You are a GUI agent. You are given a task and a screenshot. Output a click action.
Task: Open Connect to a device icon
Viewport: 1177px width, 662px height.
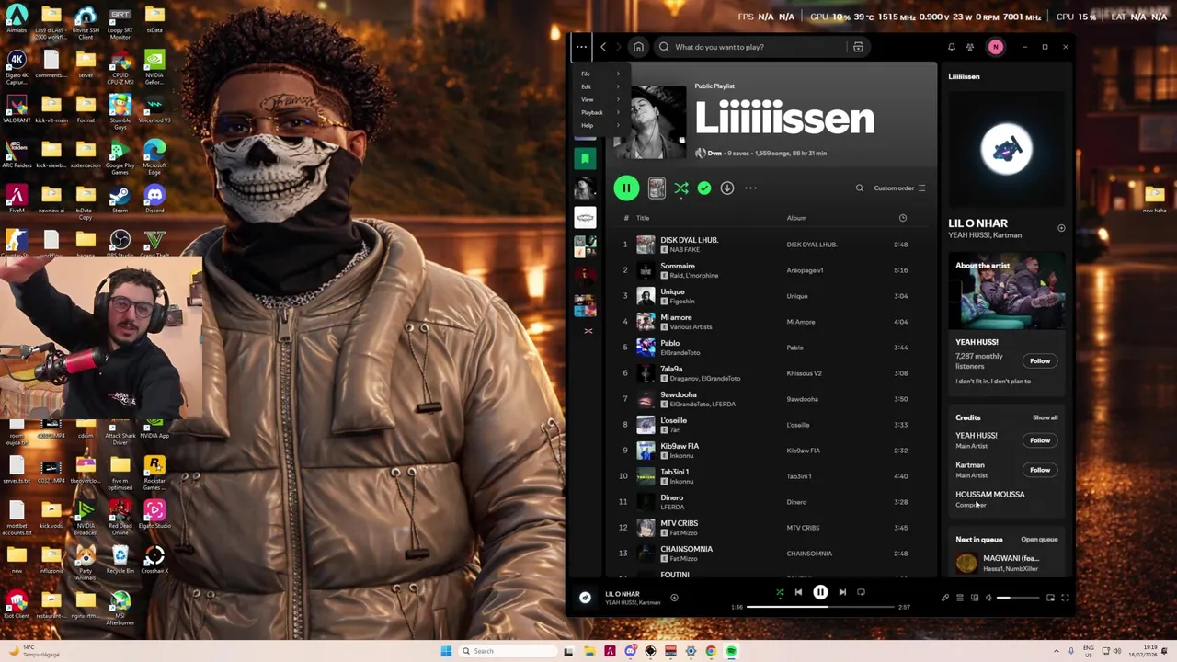click(x=975, y=598)
